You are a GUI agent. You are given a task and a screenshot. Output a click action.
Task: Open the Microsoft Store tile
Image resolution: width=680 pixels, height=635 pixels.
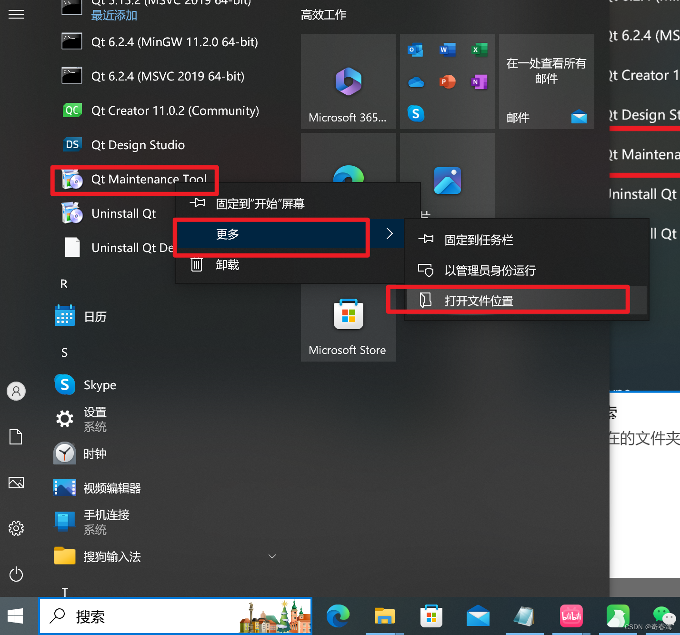point(349,322)
